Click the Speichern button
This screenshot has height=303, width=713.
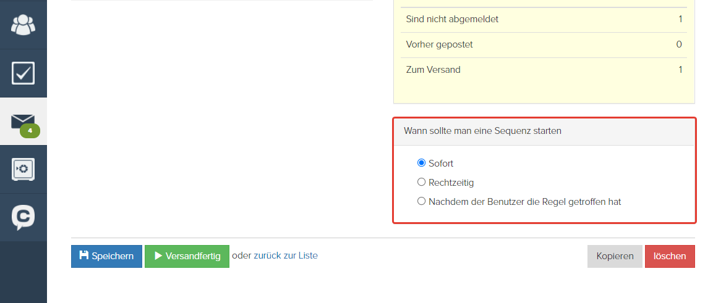106,256
